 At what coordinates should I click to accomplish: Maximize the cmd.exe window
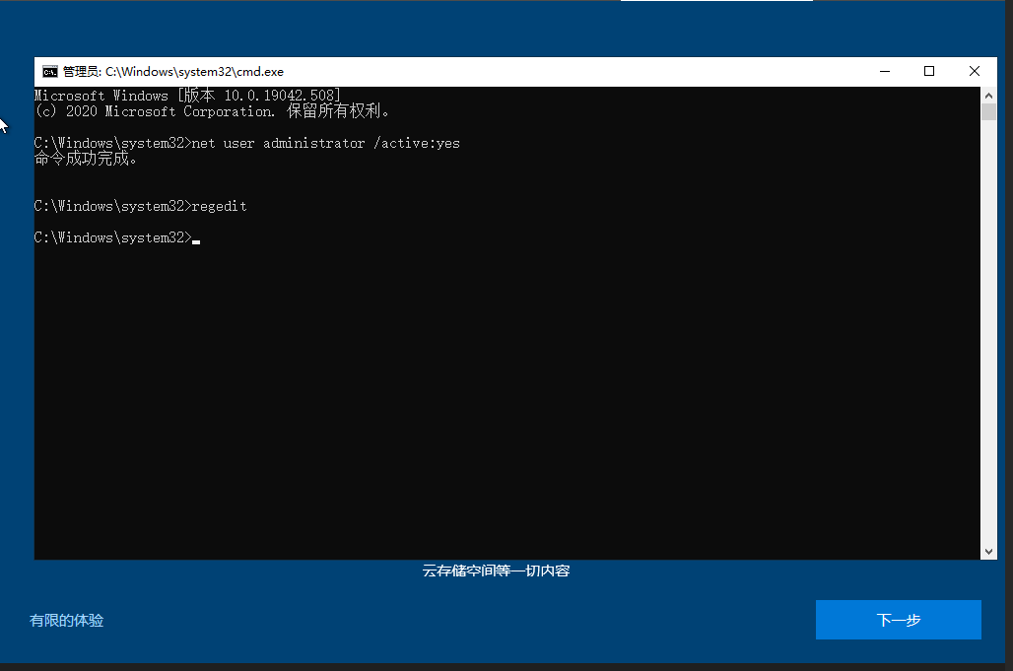click(x=929, y=71)
